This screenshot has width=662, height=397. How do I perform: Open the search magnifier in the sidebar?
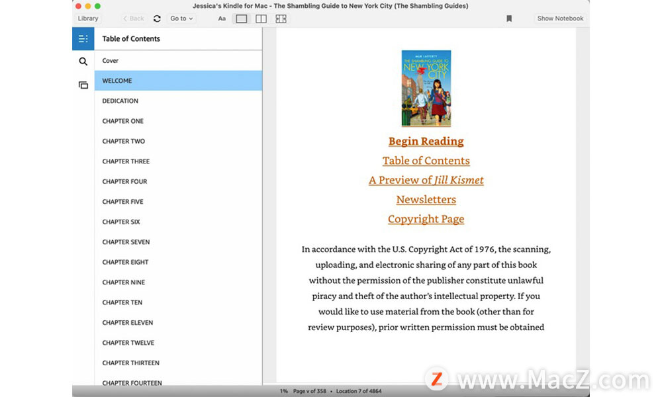[83, 62]
